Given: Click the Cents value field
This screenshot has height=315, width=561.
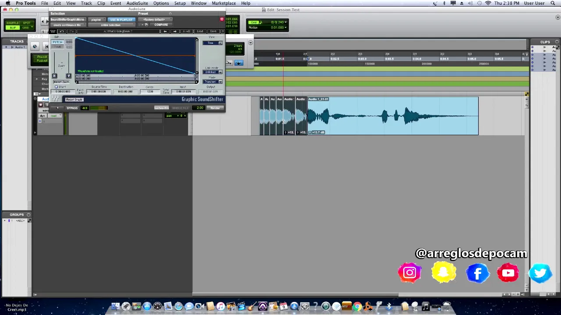Looking at the screenshot, I should pos(150,91).
